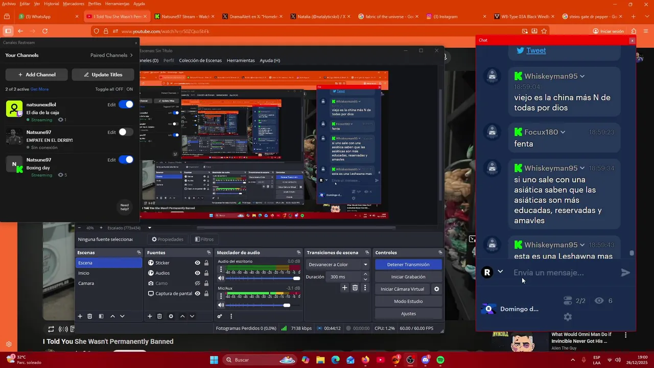Viewport: 654px width, 368px height.
Task: Undock the Escenas panel
Action: click(138, 252)
